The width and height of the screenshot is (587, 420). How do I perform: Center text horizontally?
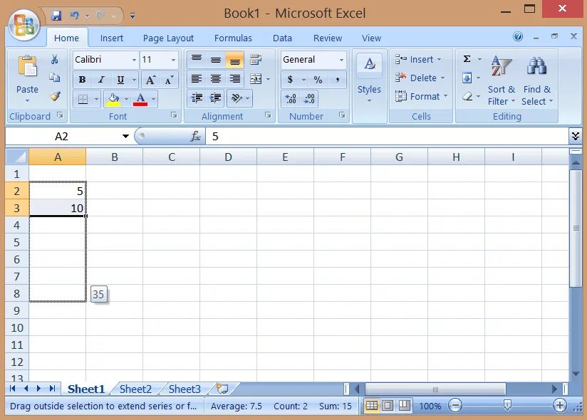coord(216,79)
